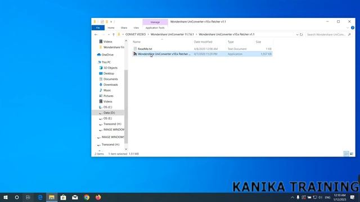This screenshot has width=360, height=202.
Task: Open Task View on the taskbar
Action: coord(28,197)
